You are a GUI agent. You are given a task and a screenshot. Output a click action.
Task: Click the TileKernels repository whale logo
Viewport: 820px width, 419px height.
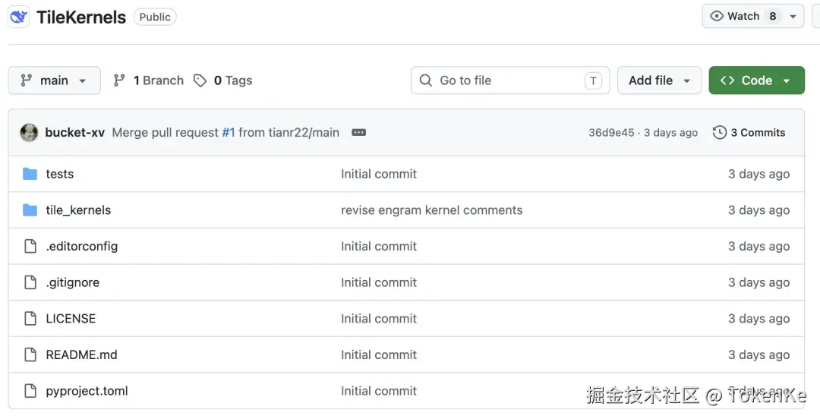click(18, 17)
